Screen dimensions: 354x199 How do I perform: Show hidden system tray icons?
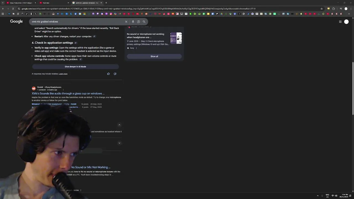(317, 196)
